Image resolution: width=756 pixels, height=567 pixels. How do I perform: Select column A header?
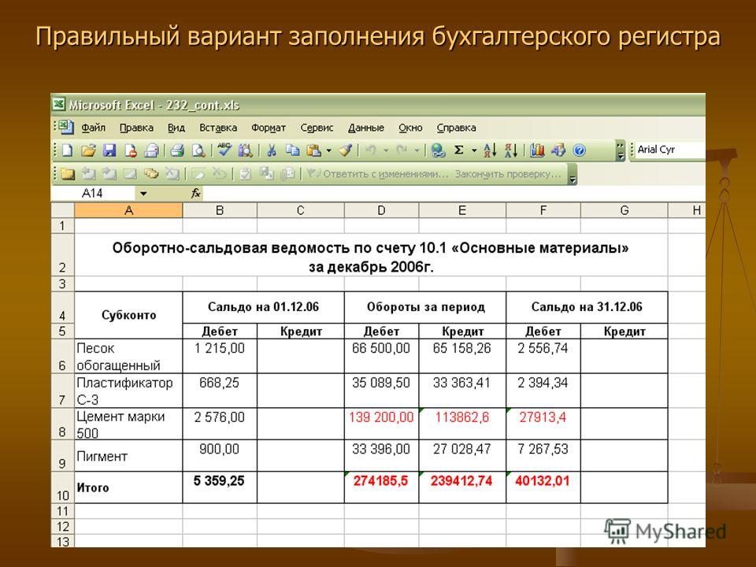(128, 210)
